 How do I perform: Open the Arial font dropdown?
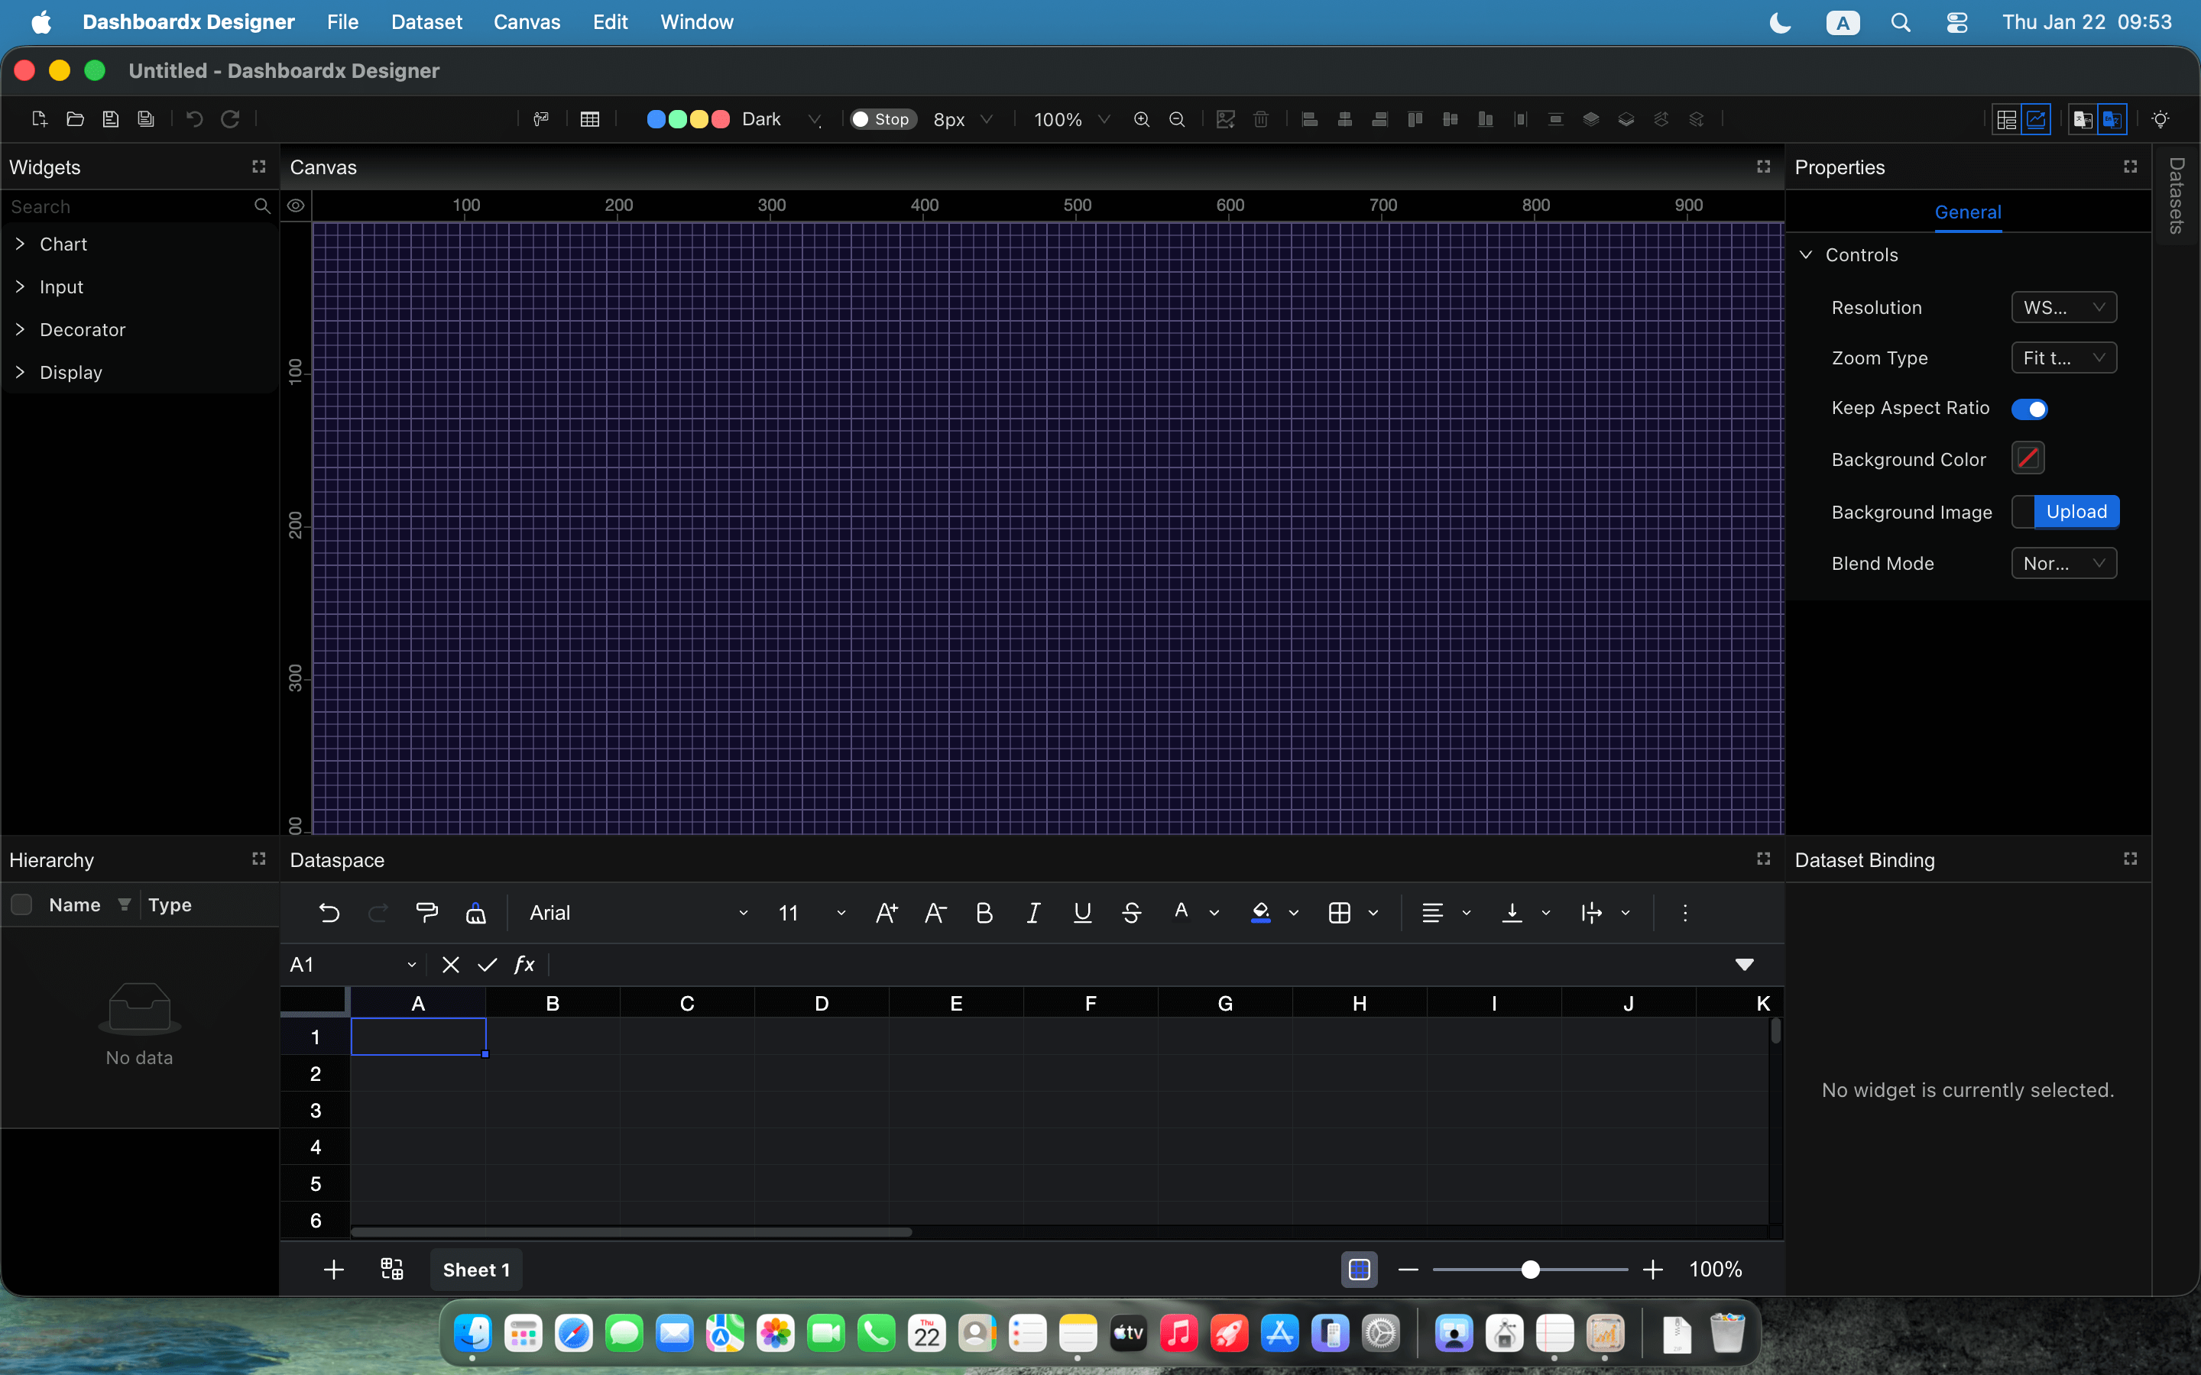tap(638, 913)
